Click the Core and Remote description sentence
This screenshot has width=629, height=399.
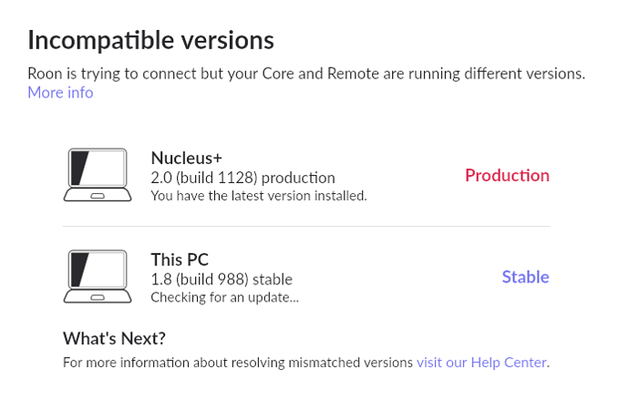(306, 74)
